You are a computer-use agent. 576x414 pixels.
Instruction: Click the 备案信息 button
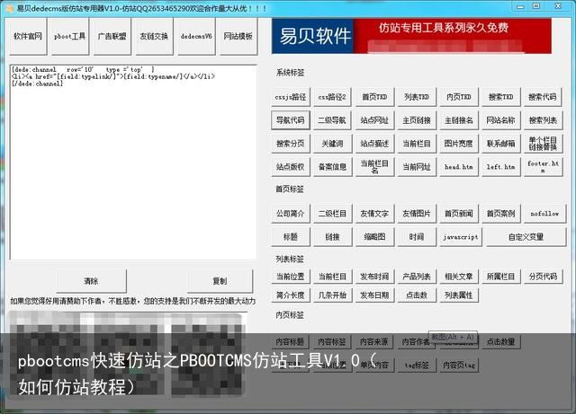(332, 167)
